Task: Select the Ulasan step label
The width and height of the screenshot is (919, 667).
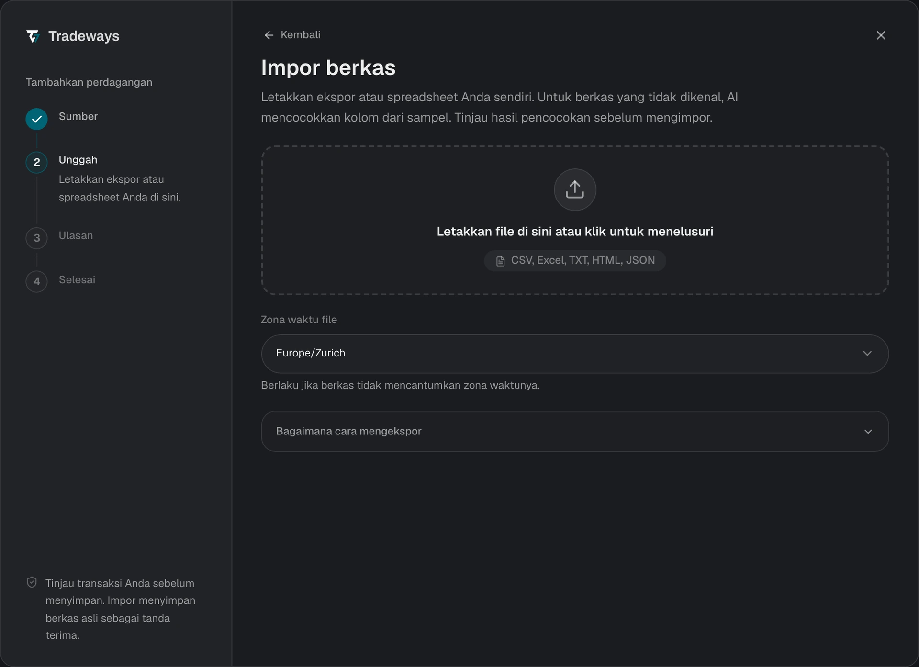Action: [x=76, y=235]
